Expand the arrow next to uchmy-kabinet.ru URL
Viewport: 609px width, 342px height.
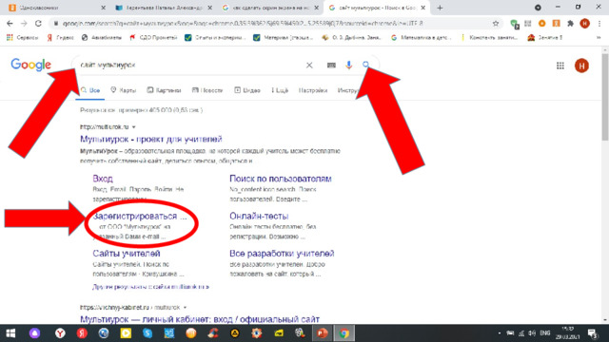point(185,308)
